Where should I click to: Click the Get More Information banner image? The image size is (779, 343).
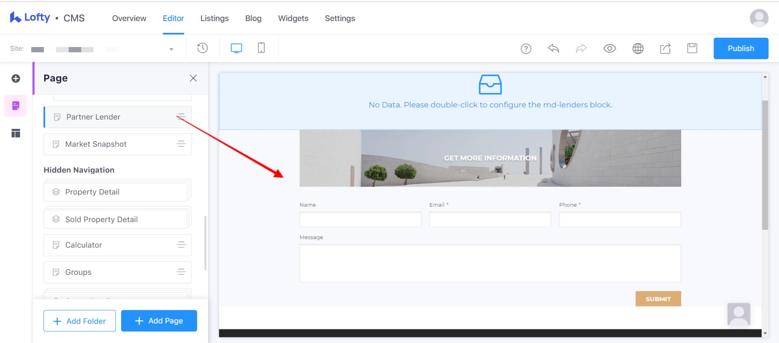[490, 158]
